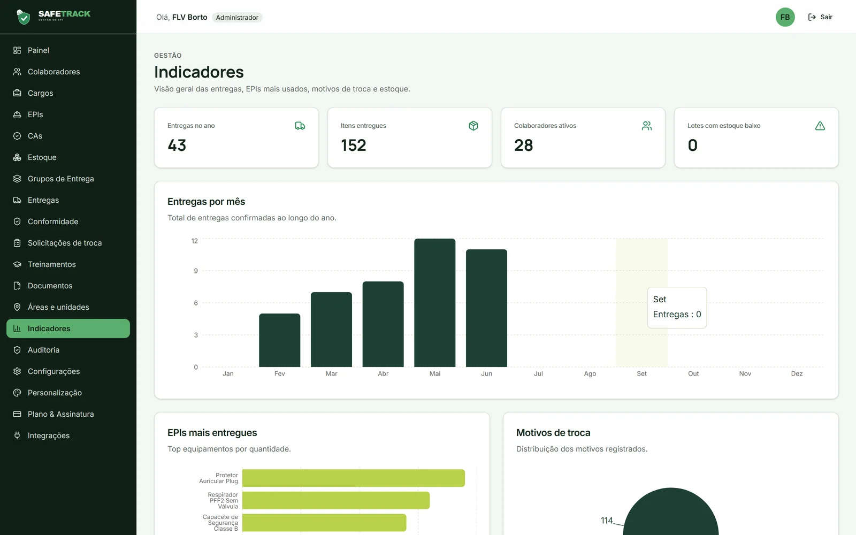Select Treinamentos from the sidebar
This screenshot has width=856, height=535.
tap(68, 264)
